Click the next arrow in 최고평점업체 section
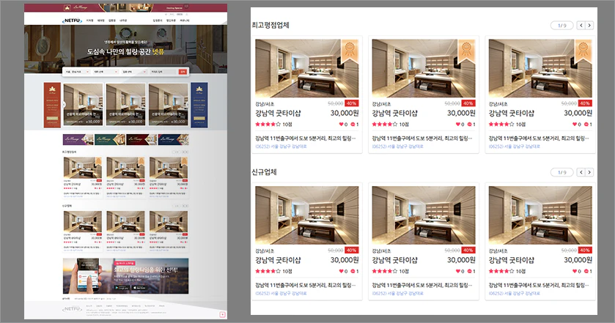615x323 pixels. click(x=589, y=26)
